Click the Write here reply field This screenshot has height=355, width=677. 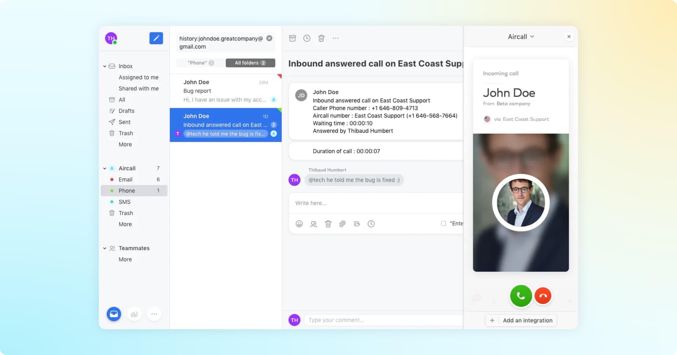(x=376, y=203)
